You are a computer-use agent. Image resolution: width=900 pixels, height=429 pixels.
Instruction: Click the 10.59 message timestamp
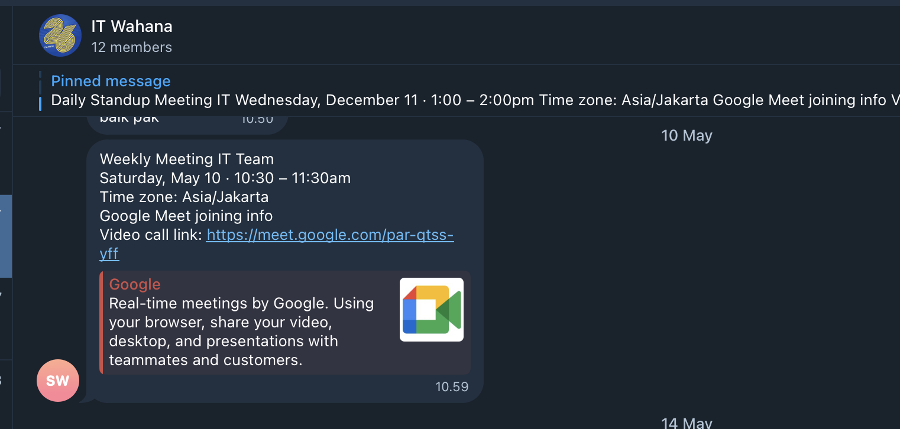452,387
